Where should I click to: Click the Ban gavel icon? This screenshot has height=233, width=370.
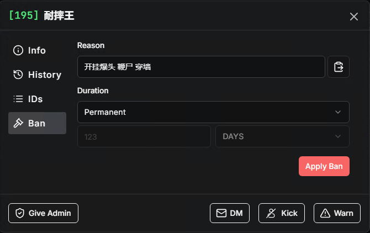18,123
